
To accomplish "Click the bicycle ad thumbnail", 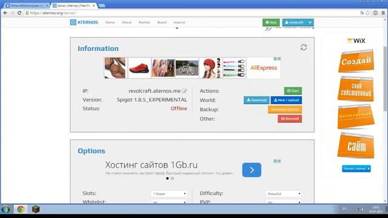I will click(x=187, y=68).
